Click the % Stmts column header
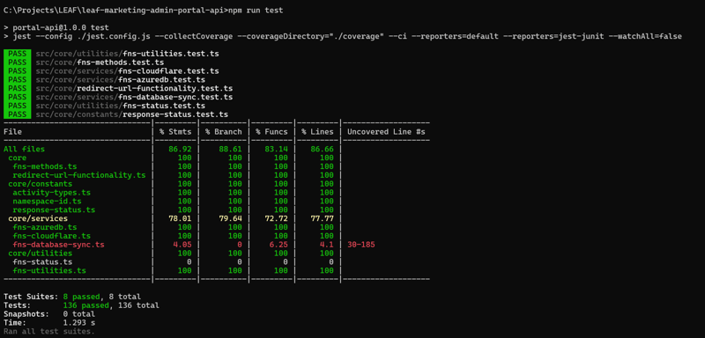 pos(175,132)
